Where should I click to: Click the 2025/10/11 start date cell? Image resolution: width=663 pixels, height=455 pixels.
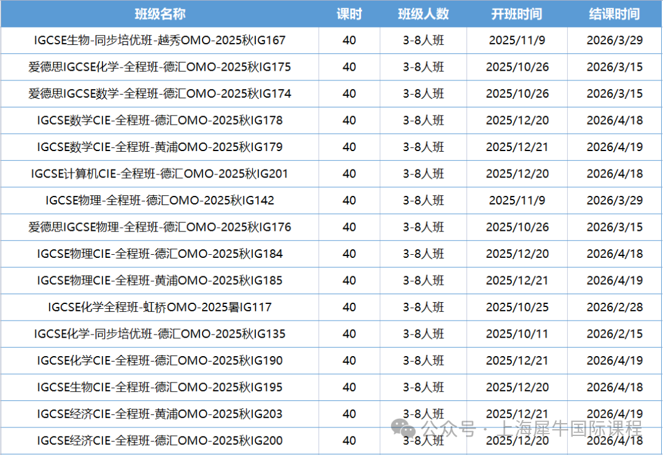(517, 334)
